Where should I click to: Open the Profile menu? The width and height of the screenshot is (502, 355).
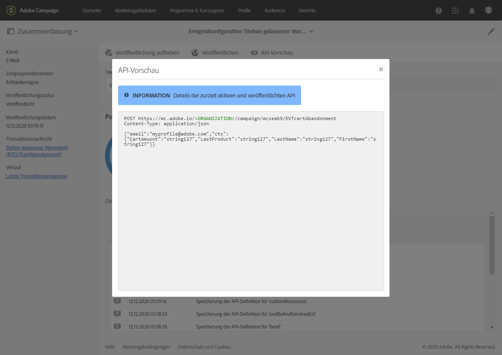(244, 11)
